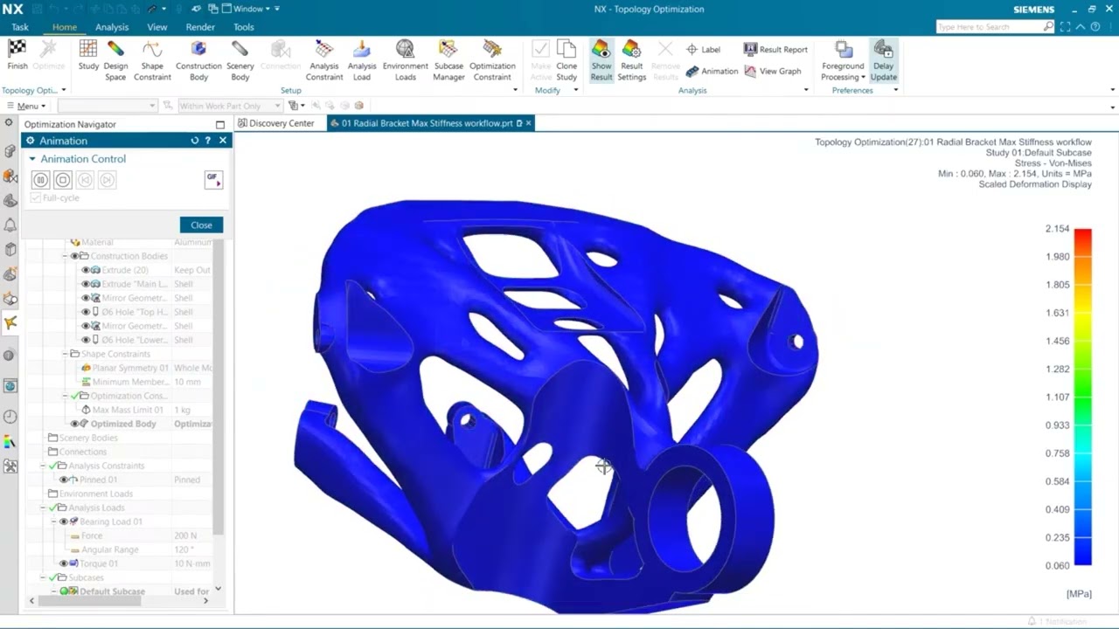Open the Tools ribbon tab
Viewport: 1119px width, 629px height.
pyautogui.click(x=244, y=27)
